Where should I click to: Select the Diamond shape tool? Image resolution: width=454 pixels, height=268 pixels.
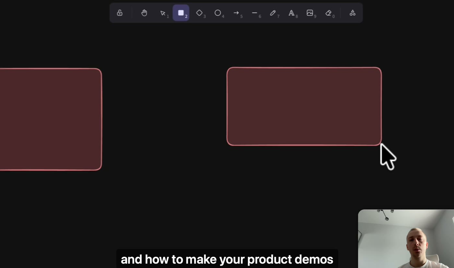[x=199, y=13]
